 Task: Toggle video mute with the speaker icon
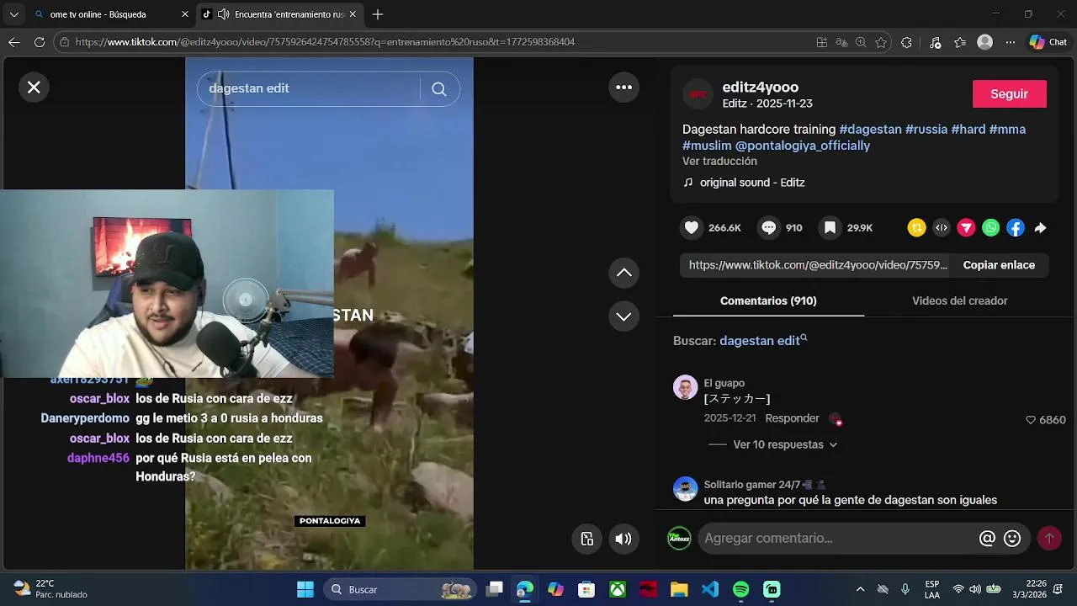(x=623, y=539)
